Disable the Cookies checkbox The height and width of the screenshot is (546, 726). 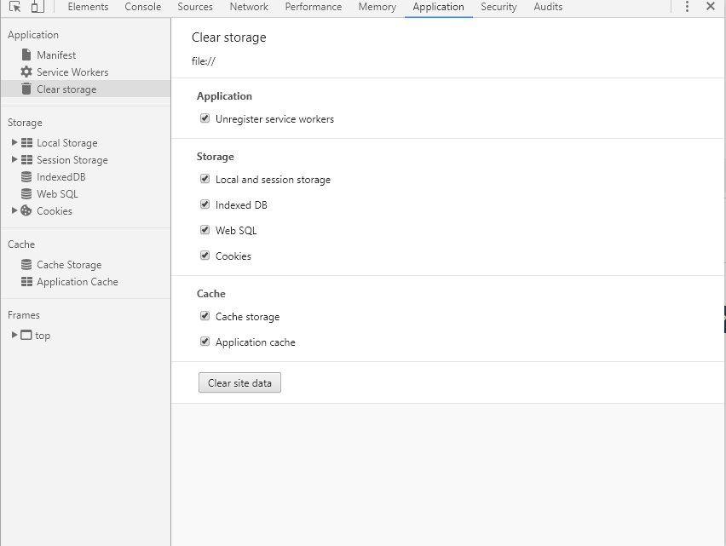(x=205, y=256)
